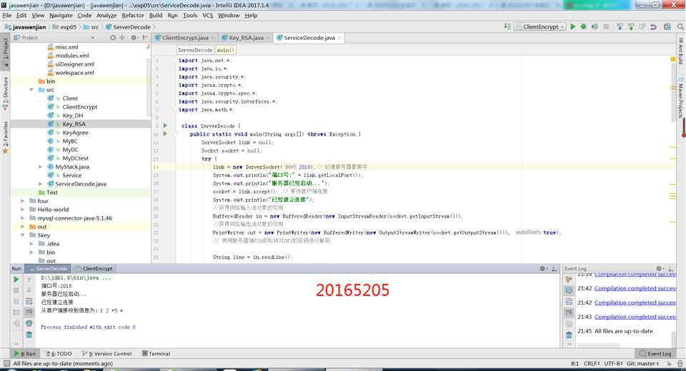The width and height of the screenshot is (686, 371).
Task: Expand the Hello-world folder
Action: coord(23,210)
